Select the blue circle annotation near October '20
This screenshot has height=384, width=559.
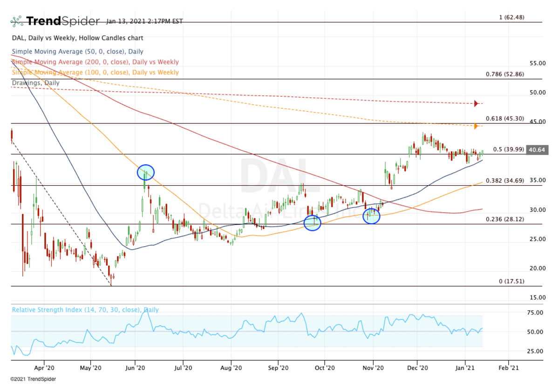[313, 222]
